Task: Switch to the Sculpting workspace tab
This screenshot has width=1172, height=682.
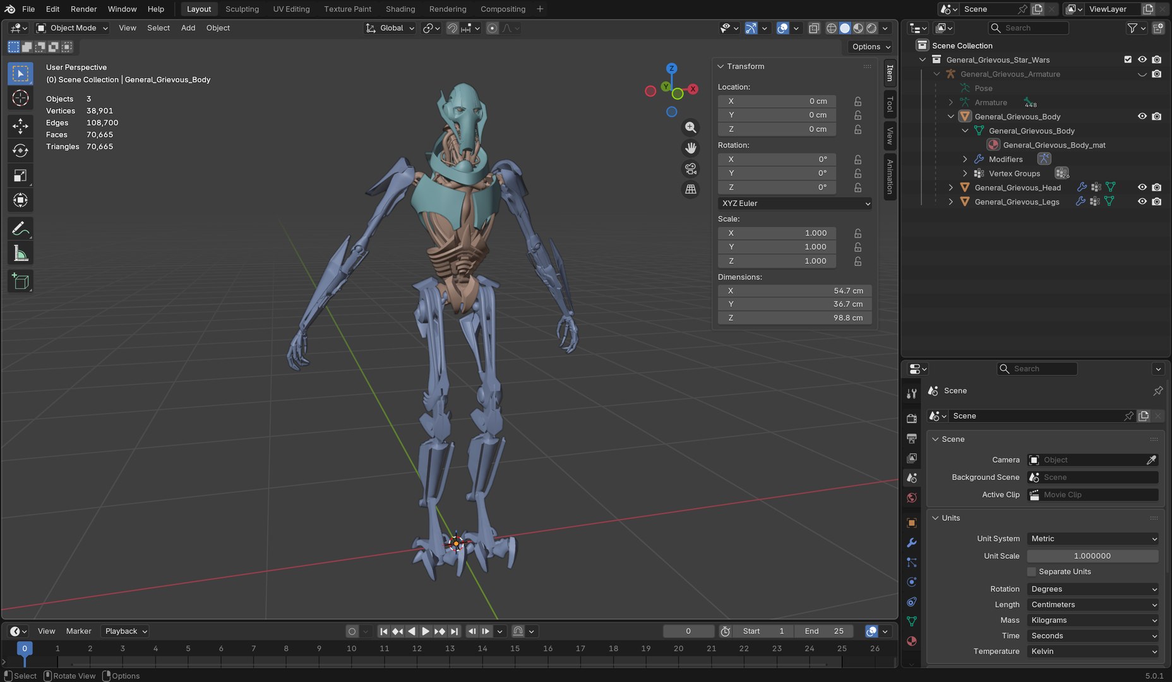Action: pos(242,9)
